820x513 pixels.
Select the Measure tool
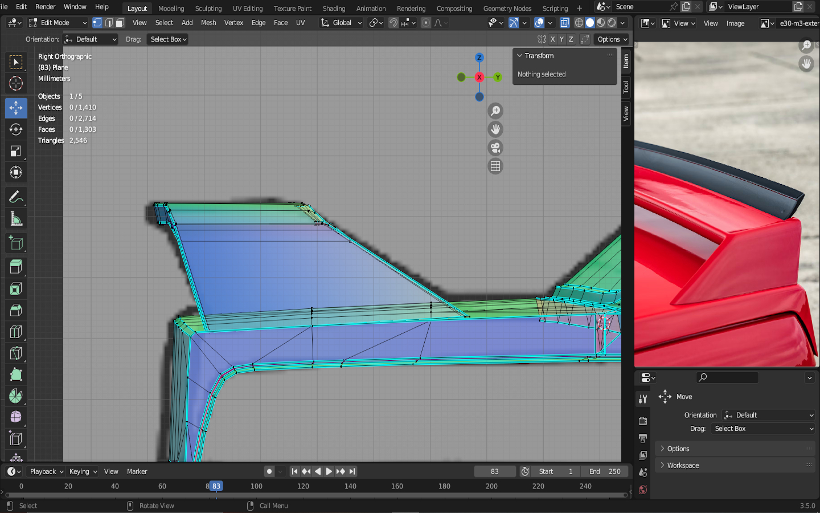click(16, 219)
